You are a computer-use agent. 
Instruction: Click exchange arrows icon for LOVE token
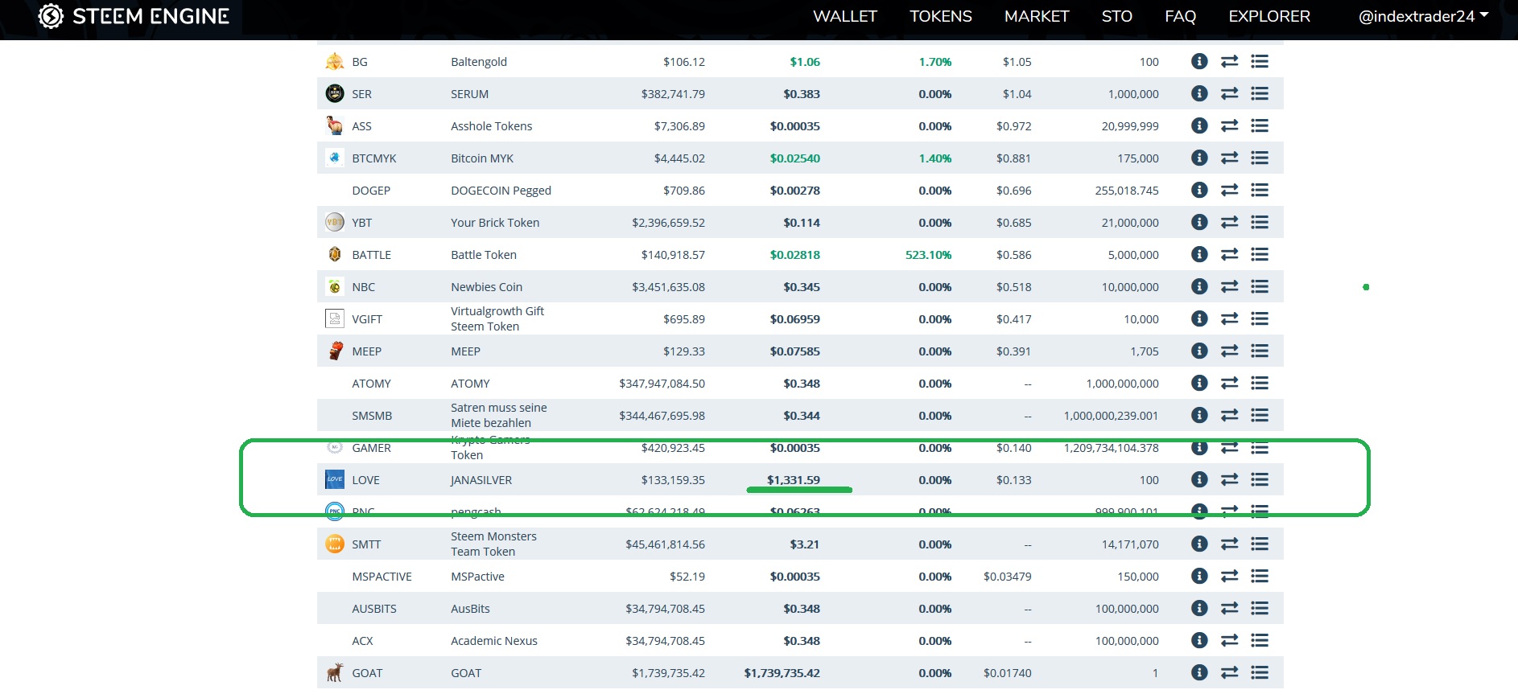pos(1229,479)
